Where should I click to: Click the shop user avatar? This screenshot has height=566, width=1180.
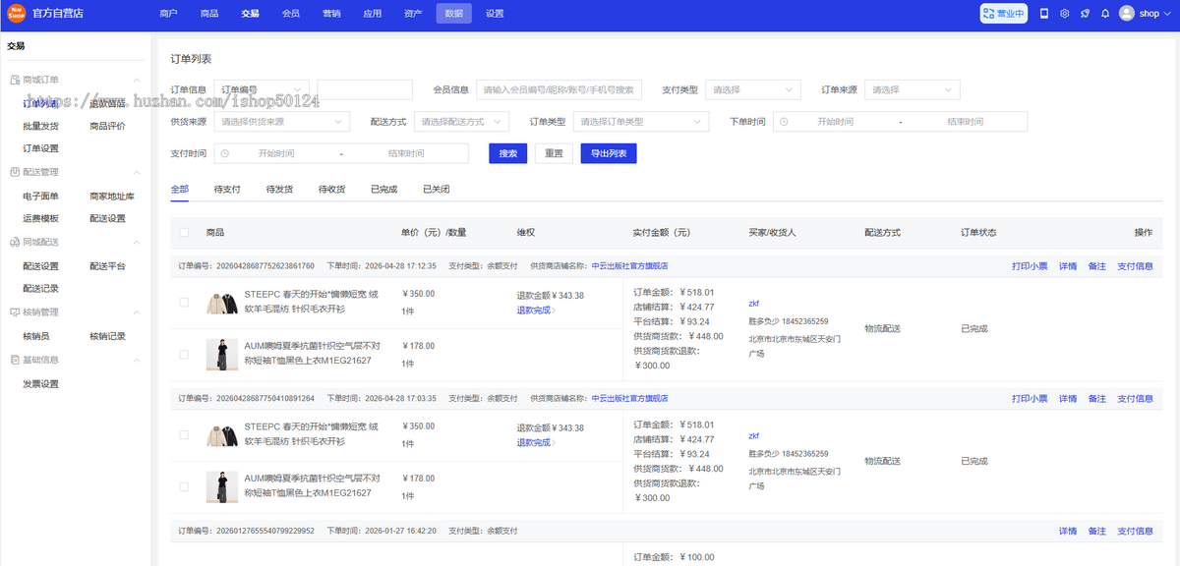(x=1127, y=14)
